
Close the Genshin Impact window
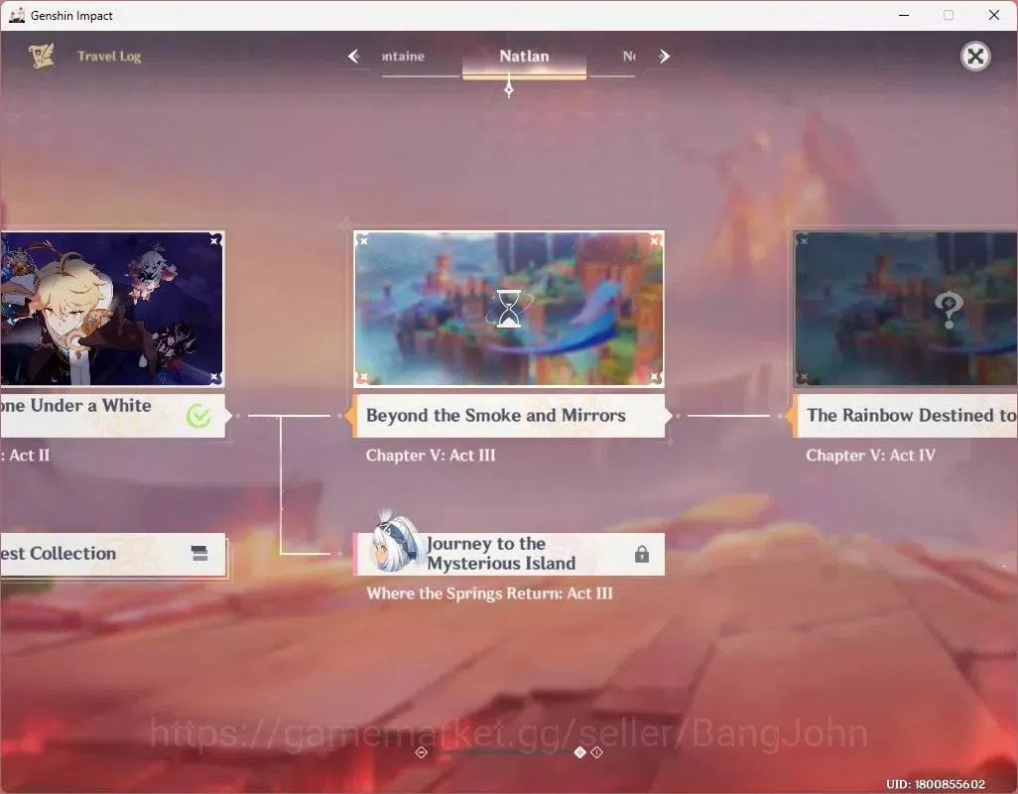coord(994,15)
